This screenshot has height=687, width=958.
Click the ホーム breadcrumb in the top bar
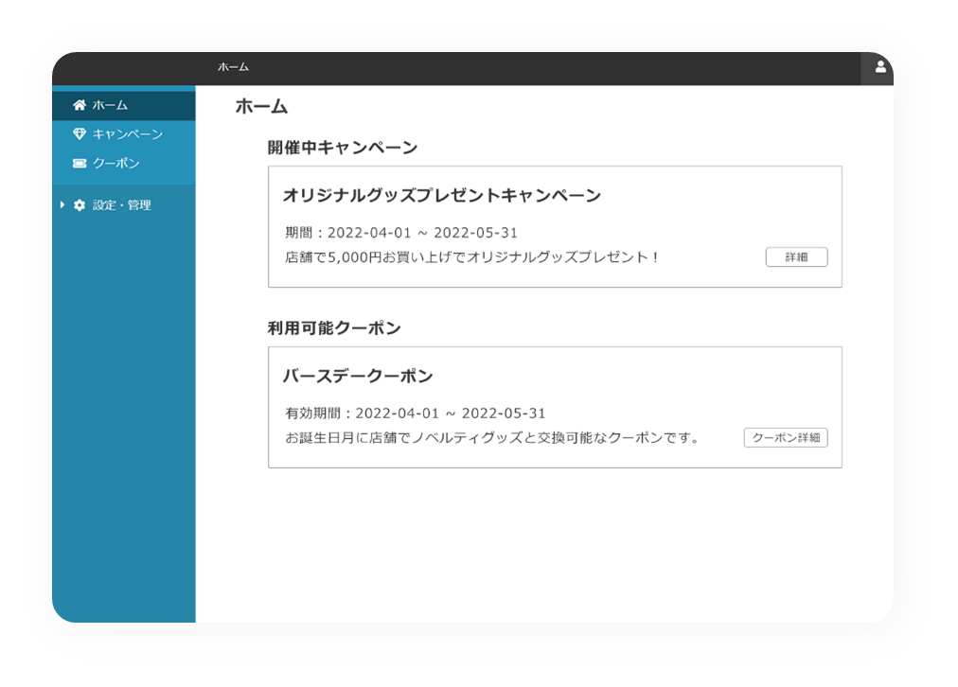(x=234, y=67)
